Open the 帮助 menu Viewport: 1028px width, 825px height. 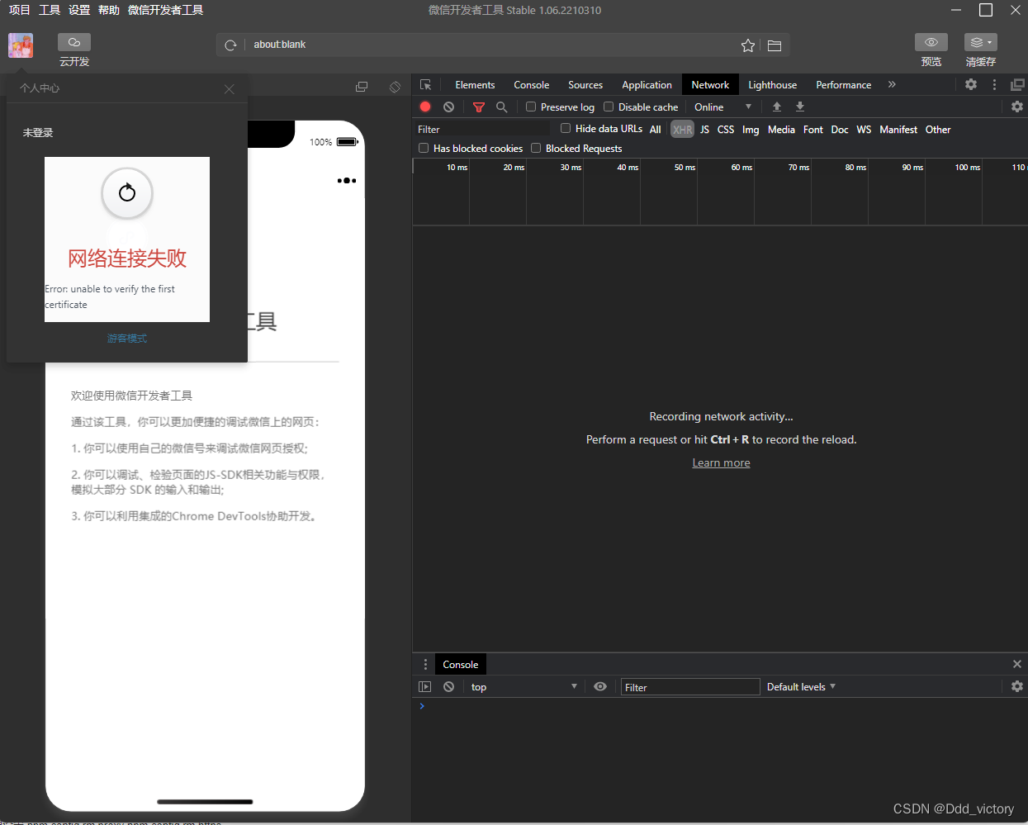[x=109, y=10]
